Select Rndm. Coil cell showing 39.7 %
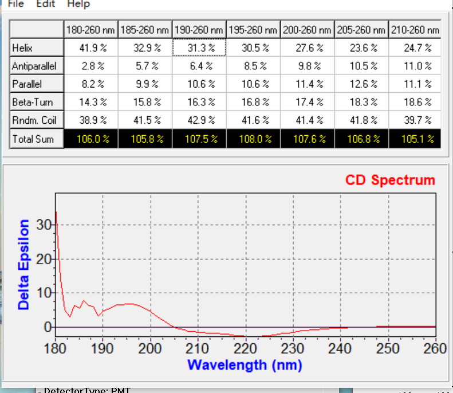The image size is (453, 393). coord(415,120)
